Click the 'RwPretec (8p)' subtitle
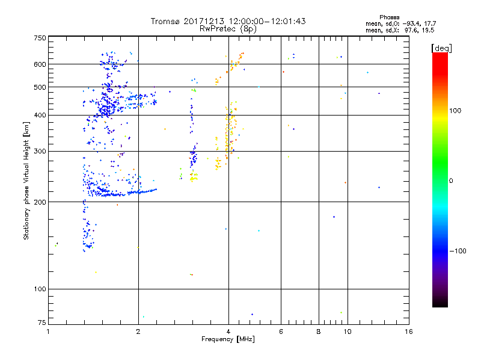 click(228, 29)
